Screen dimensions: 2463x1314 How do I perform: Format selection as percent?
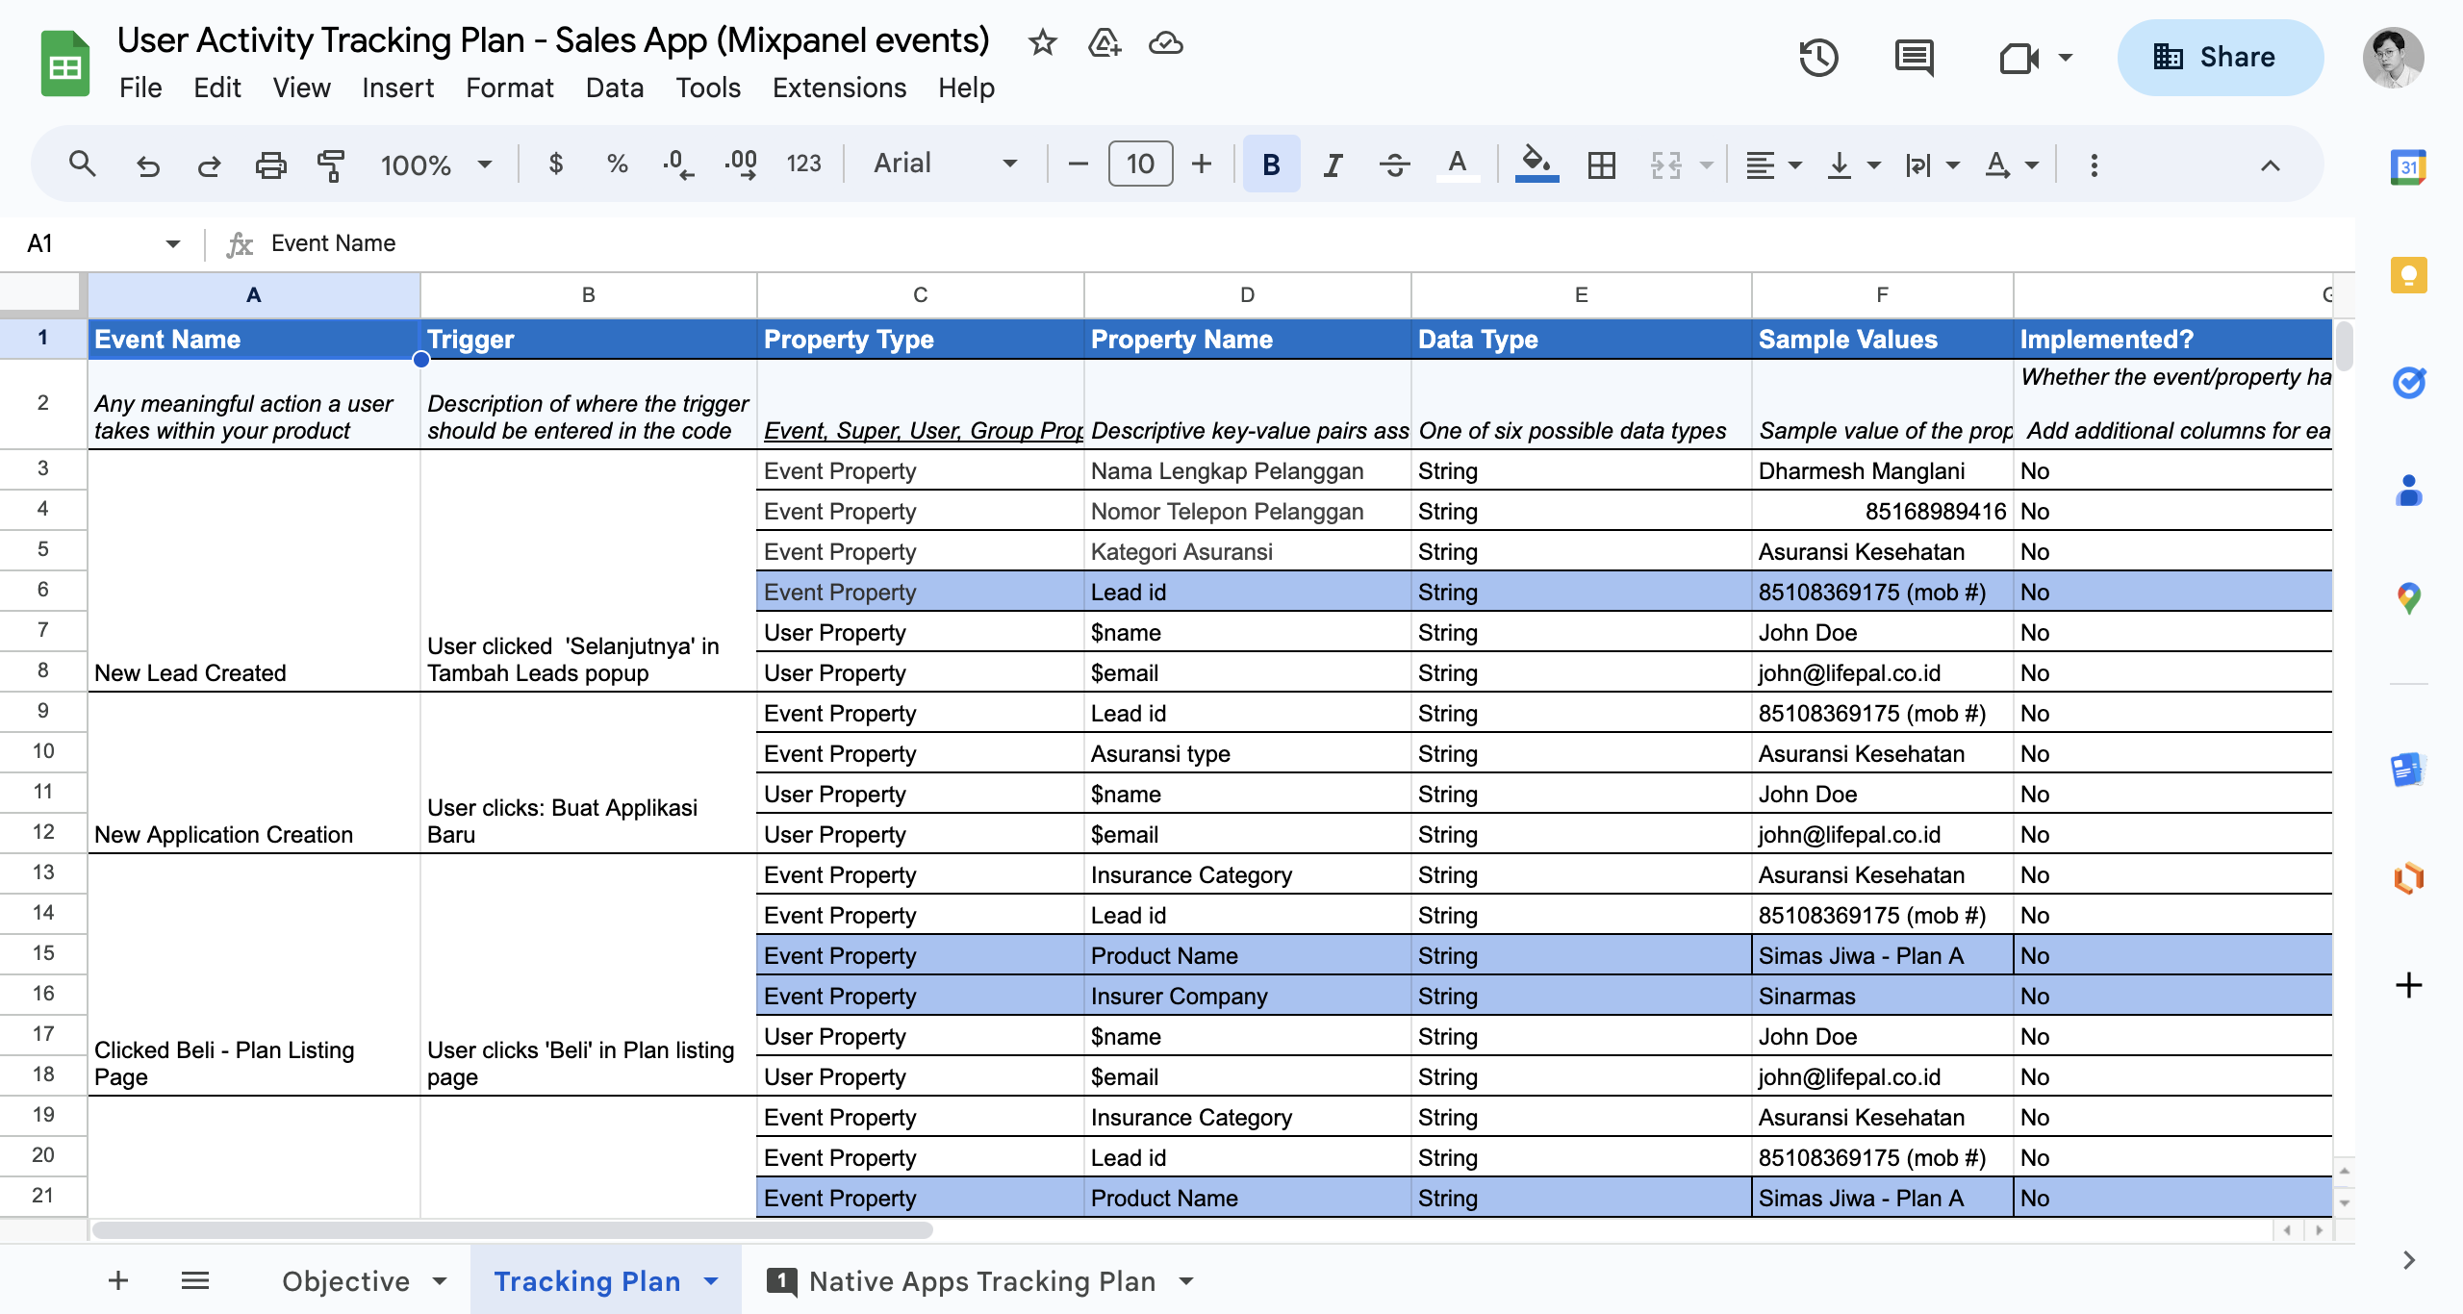(617, 164)
